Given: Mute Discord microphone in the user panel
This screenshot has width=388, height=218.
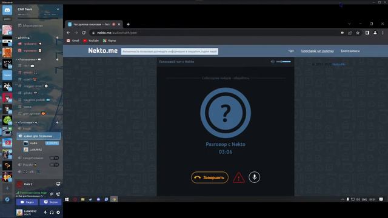Looking at the screenshot, I should pyautogui.click(x=45, y=213).
